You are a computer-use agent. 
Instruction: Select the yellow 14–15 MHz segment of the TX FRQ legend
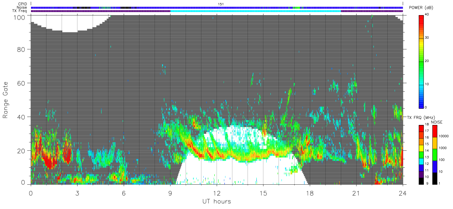(421, 147)
